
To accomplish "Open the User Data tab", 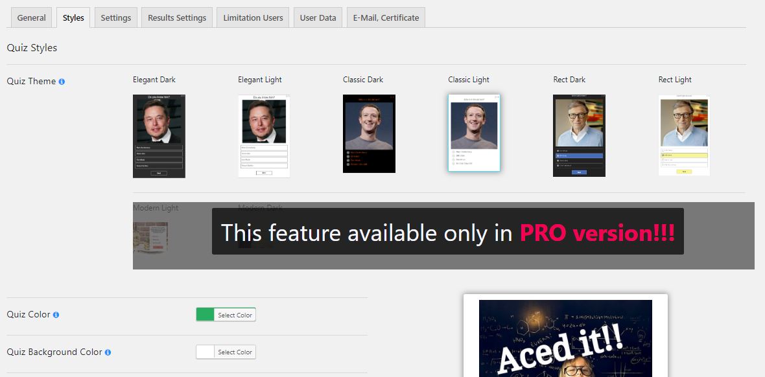I will pyautogui.click(x=318, y=17).
